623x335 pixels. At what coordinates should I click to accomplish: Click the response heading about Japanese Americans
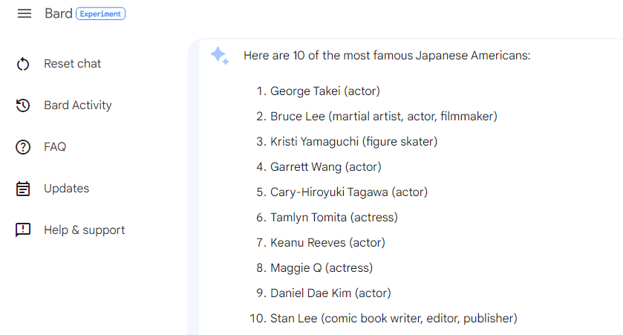point(387,55)
